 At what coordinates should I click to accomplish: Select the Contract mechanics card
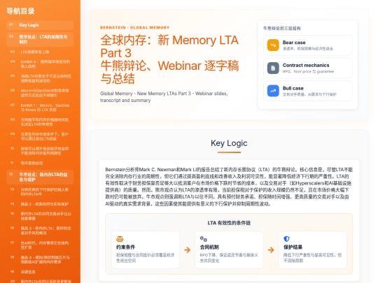(x=307, y=68)
